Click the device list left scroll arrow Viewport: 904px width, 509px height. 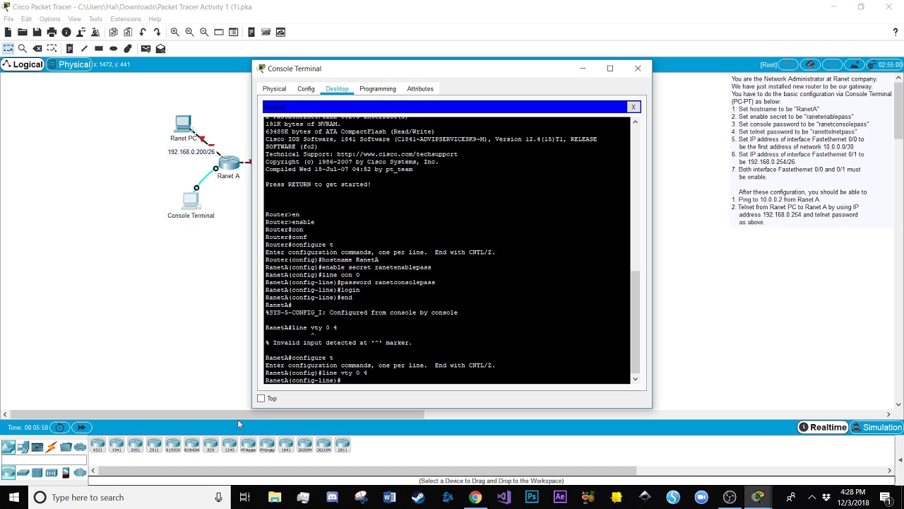tap(93, 470)
